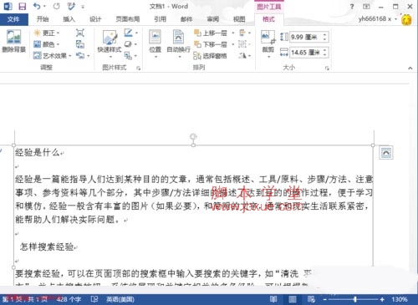Switch to the View (视图) tab
418x305 pixels.
[239, 19]
